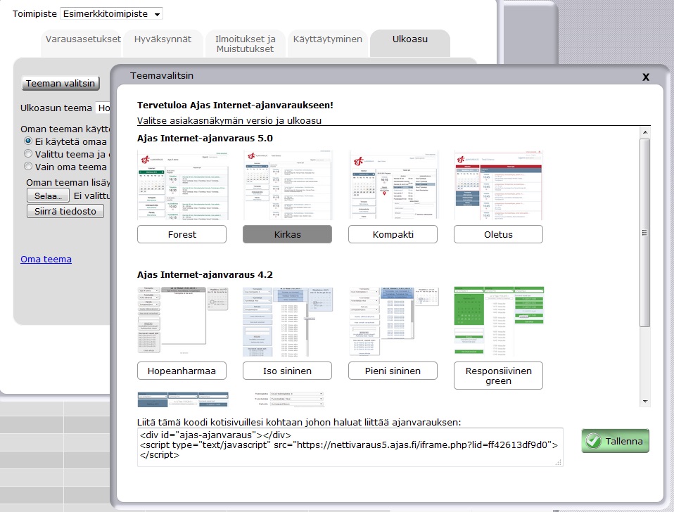Choose the Kompakti theme preview thumbnail
The width and height of the screenshot is (674, 512).
[393, 184]
